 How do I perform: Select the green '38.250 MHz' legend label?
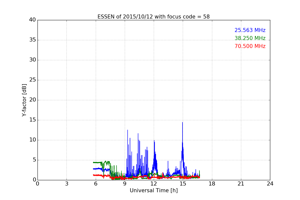250,38
